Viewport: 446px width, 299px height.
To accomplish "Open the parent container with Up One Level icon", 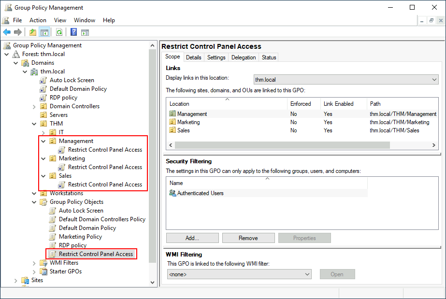I will tap(32, 32).
